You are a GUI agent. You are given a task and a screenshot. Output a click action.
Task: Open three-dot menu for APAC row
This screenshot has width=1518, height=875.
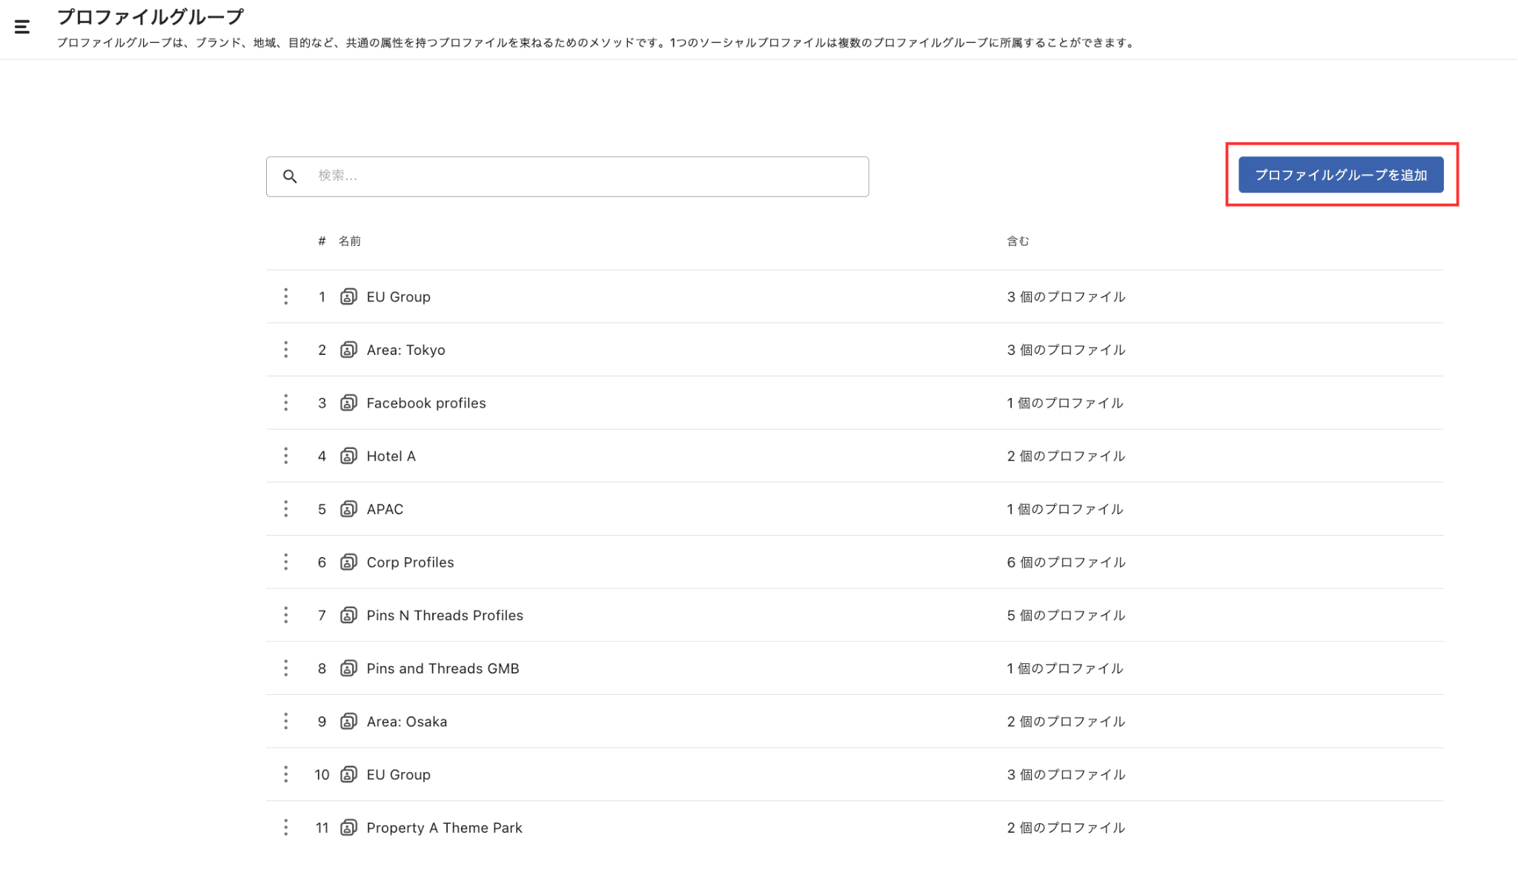pyautogui.click(x=285, y=509)
